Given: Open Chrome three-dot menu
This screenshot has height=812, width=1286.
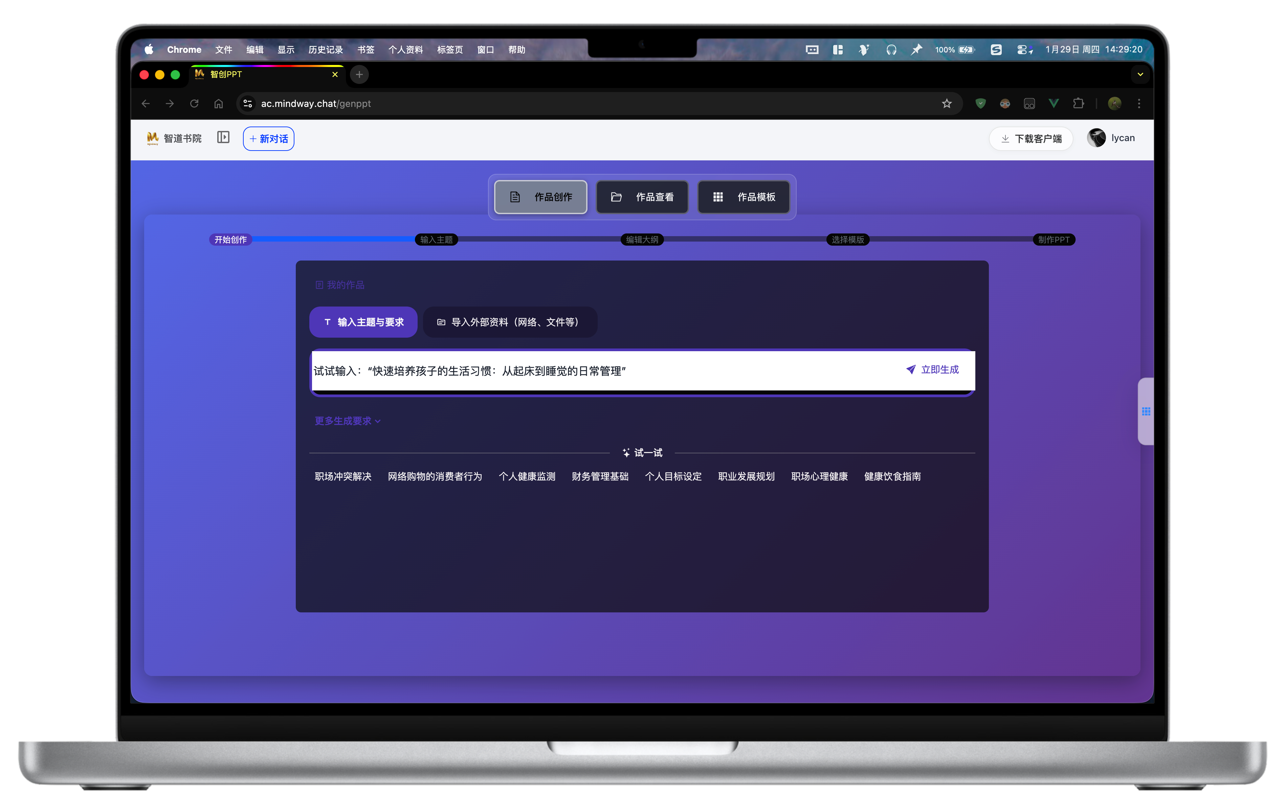Looking at the screenshot, I should click(1138, 104).
